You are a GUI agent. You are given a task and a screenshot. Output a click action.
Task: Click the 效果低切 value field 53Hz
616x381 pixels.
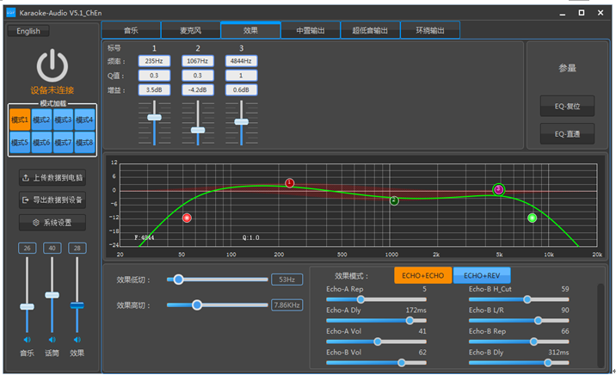[x=286, y=280]
